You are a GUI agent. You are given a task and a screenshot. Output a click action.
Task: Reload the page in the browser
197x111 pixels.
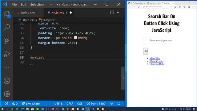(139, 7)
